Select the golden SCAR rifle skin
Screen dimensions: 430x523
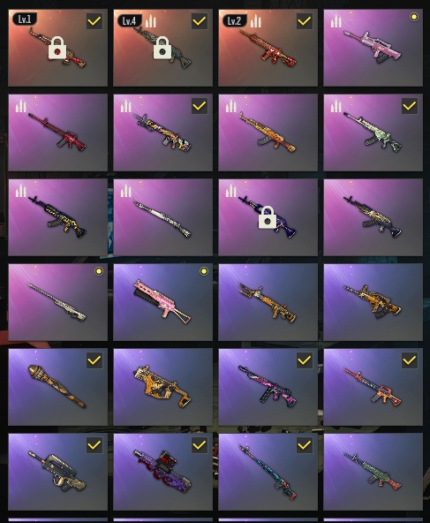(x=268, y=302)
